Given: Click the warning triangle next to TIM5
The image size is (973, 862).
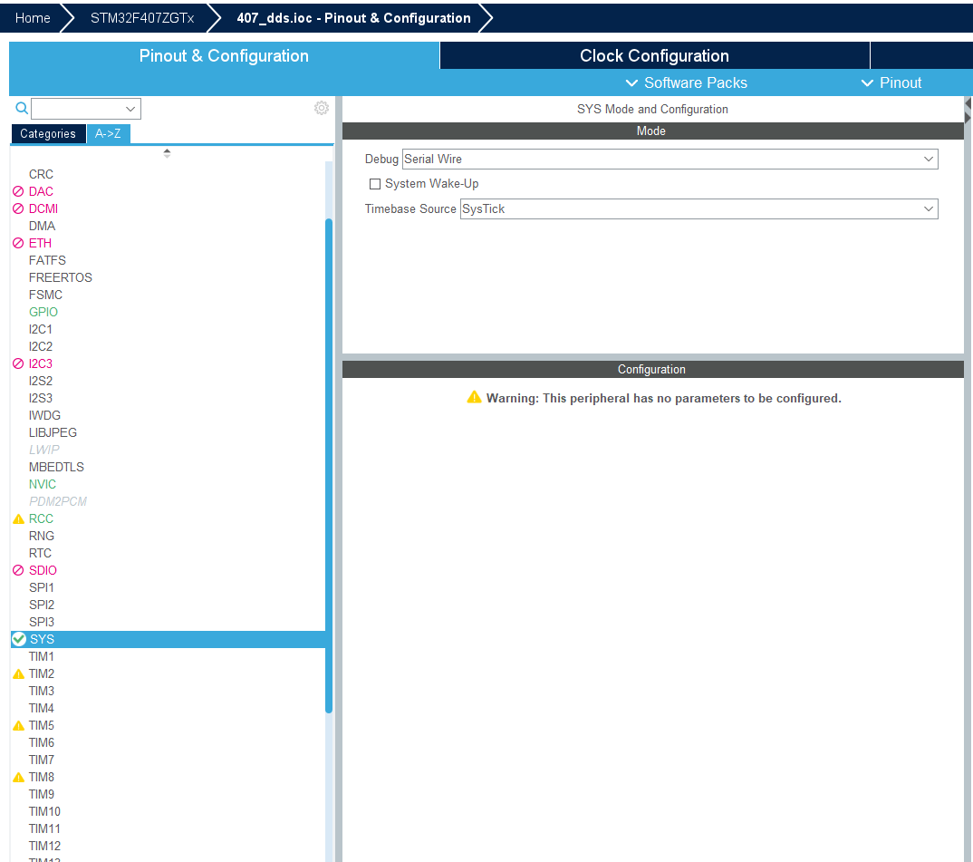Looking at the screenshot, I should (19, 725).
